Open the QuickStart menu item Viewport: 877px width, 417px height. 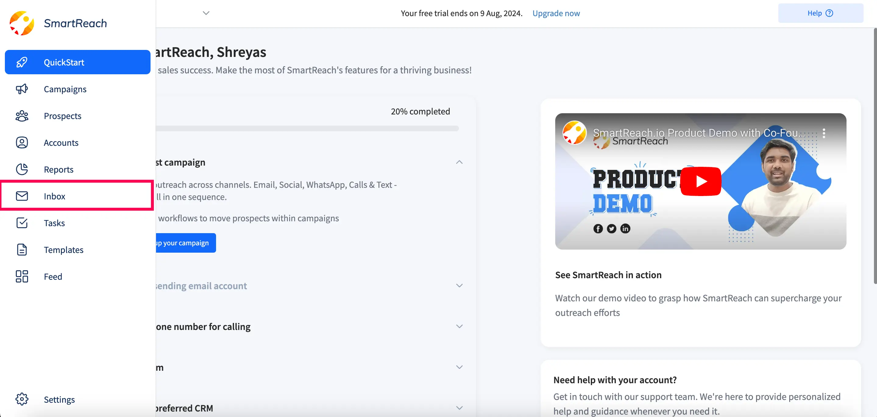point(78,62)
